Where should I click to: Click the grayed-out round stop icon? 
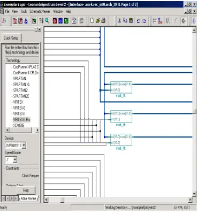(81, 21)
